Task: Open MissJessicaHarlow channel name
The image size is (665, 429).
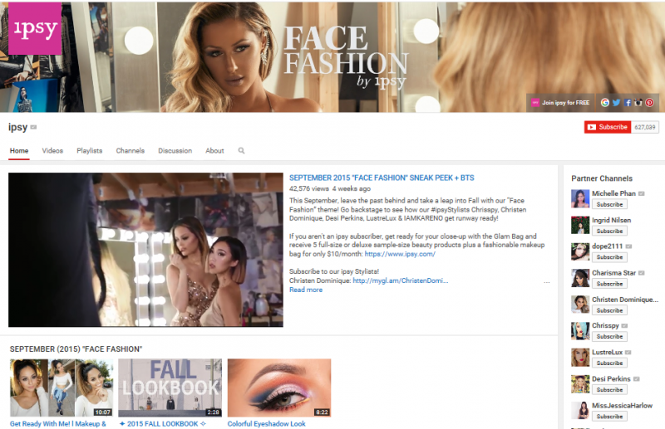Action: [622, 406]
